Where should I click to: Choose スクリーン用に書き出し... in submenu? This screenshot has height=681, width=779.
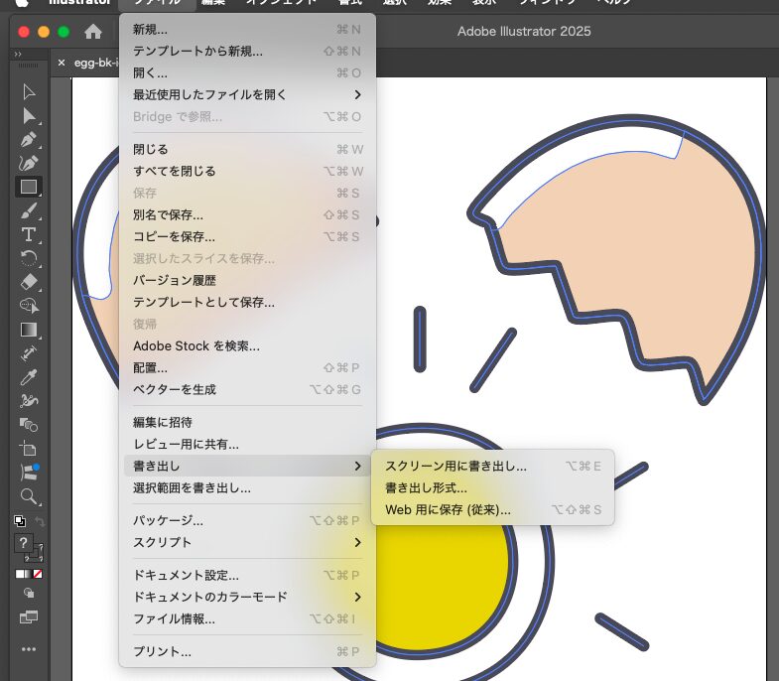click(492, 466)
